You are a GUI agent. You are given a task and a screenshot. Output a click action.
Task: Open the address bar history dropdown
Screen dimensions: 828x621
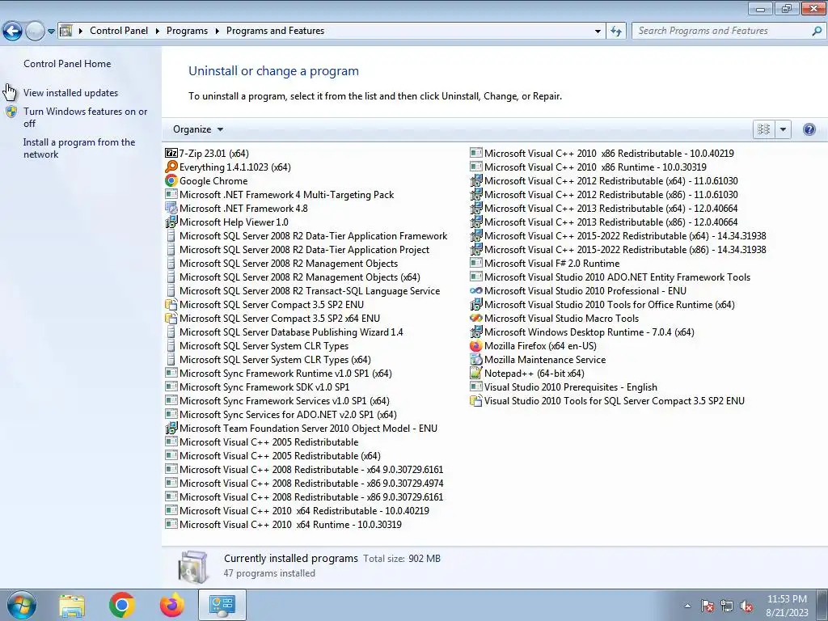coord(598,32)
